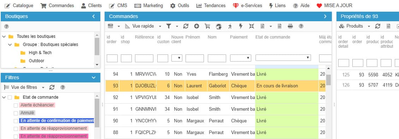Collapse Groupe : Boutiques spéciales node
Screen dimensions: 399x139
pyautogui.click(x=10, y=45)
